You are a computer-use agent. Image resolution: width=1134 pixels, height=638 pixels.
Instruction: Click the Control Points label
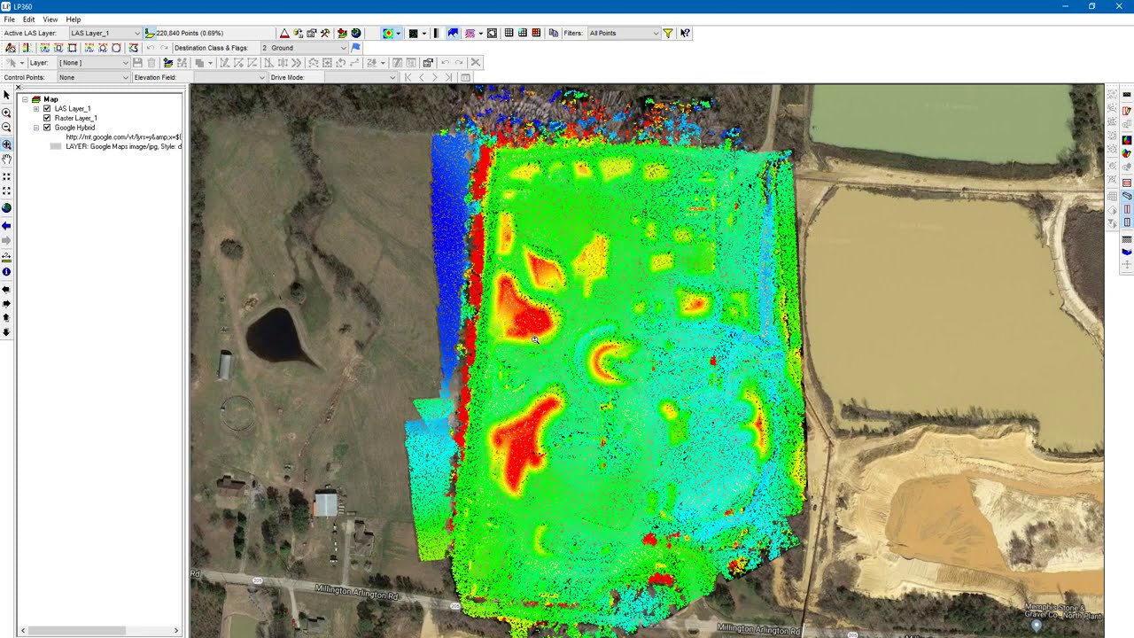[24, 78]
